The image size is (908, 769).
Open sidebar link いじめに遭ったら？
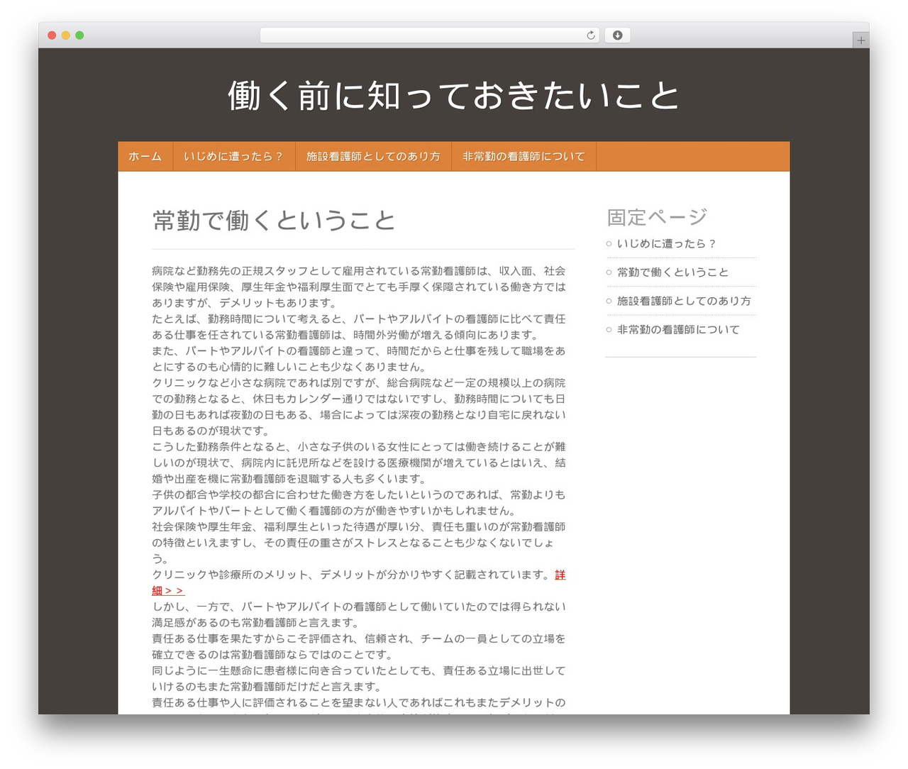click(x=668, y=243)
